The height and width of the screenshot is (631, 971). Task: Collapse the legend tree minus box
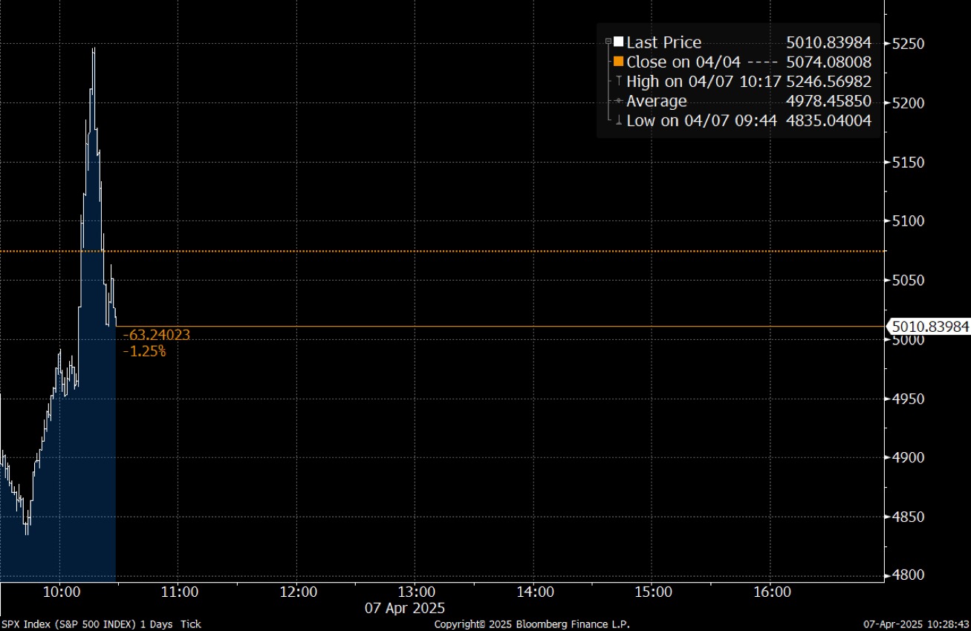[x=608, y=42]
